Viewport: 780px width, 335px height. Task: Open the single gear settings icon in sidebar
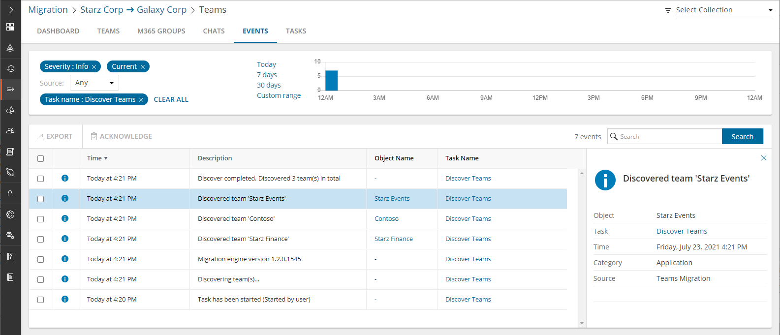point(10,214)
